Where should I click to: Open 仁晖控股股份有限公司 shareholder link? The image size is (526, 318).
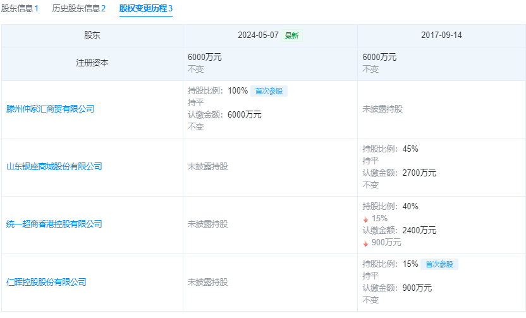pos(46,282)
